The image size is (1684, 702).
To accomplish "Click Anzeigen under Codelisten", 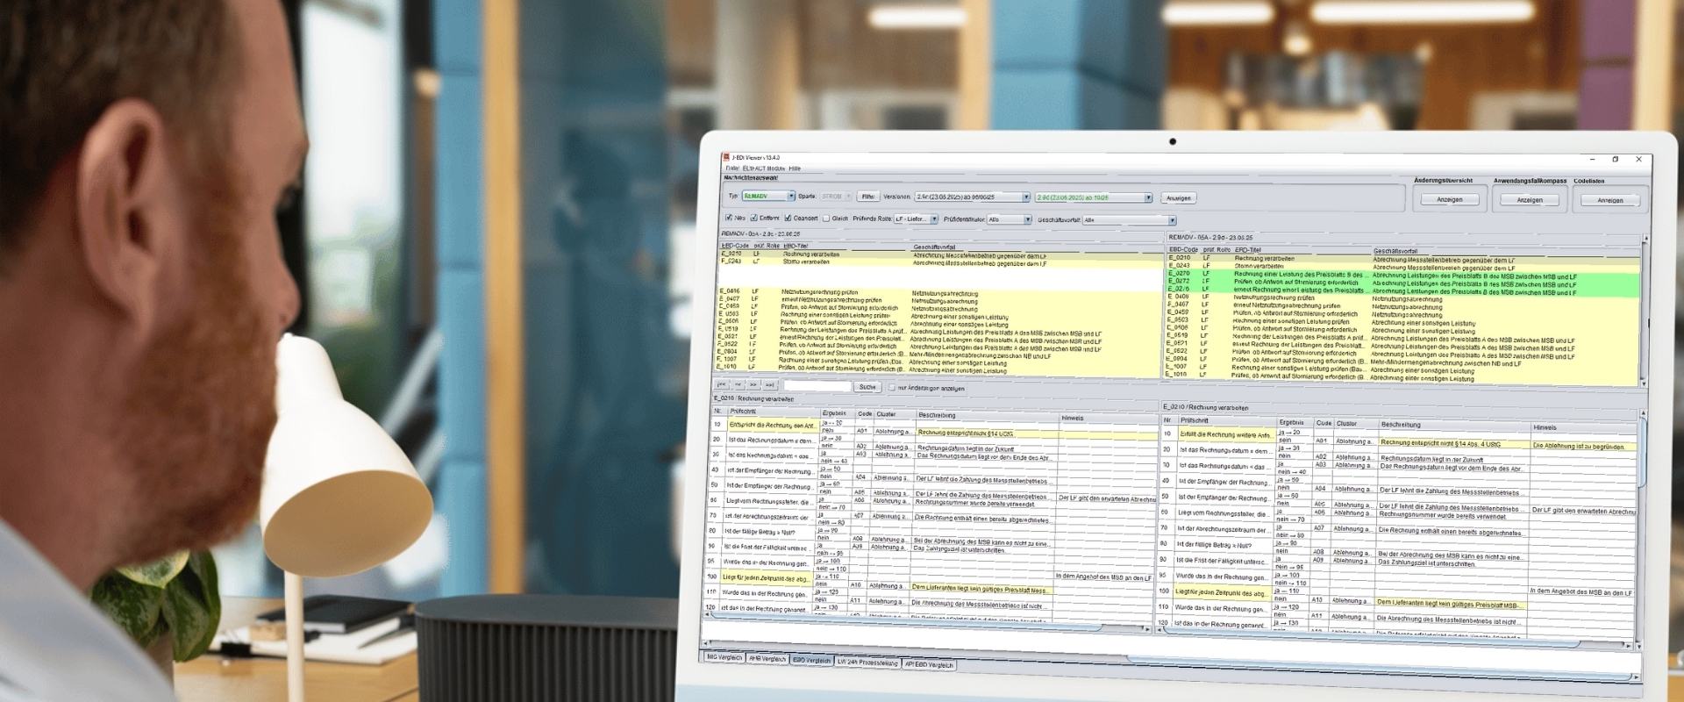I will click(1610, 200).
